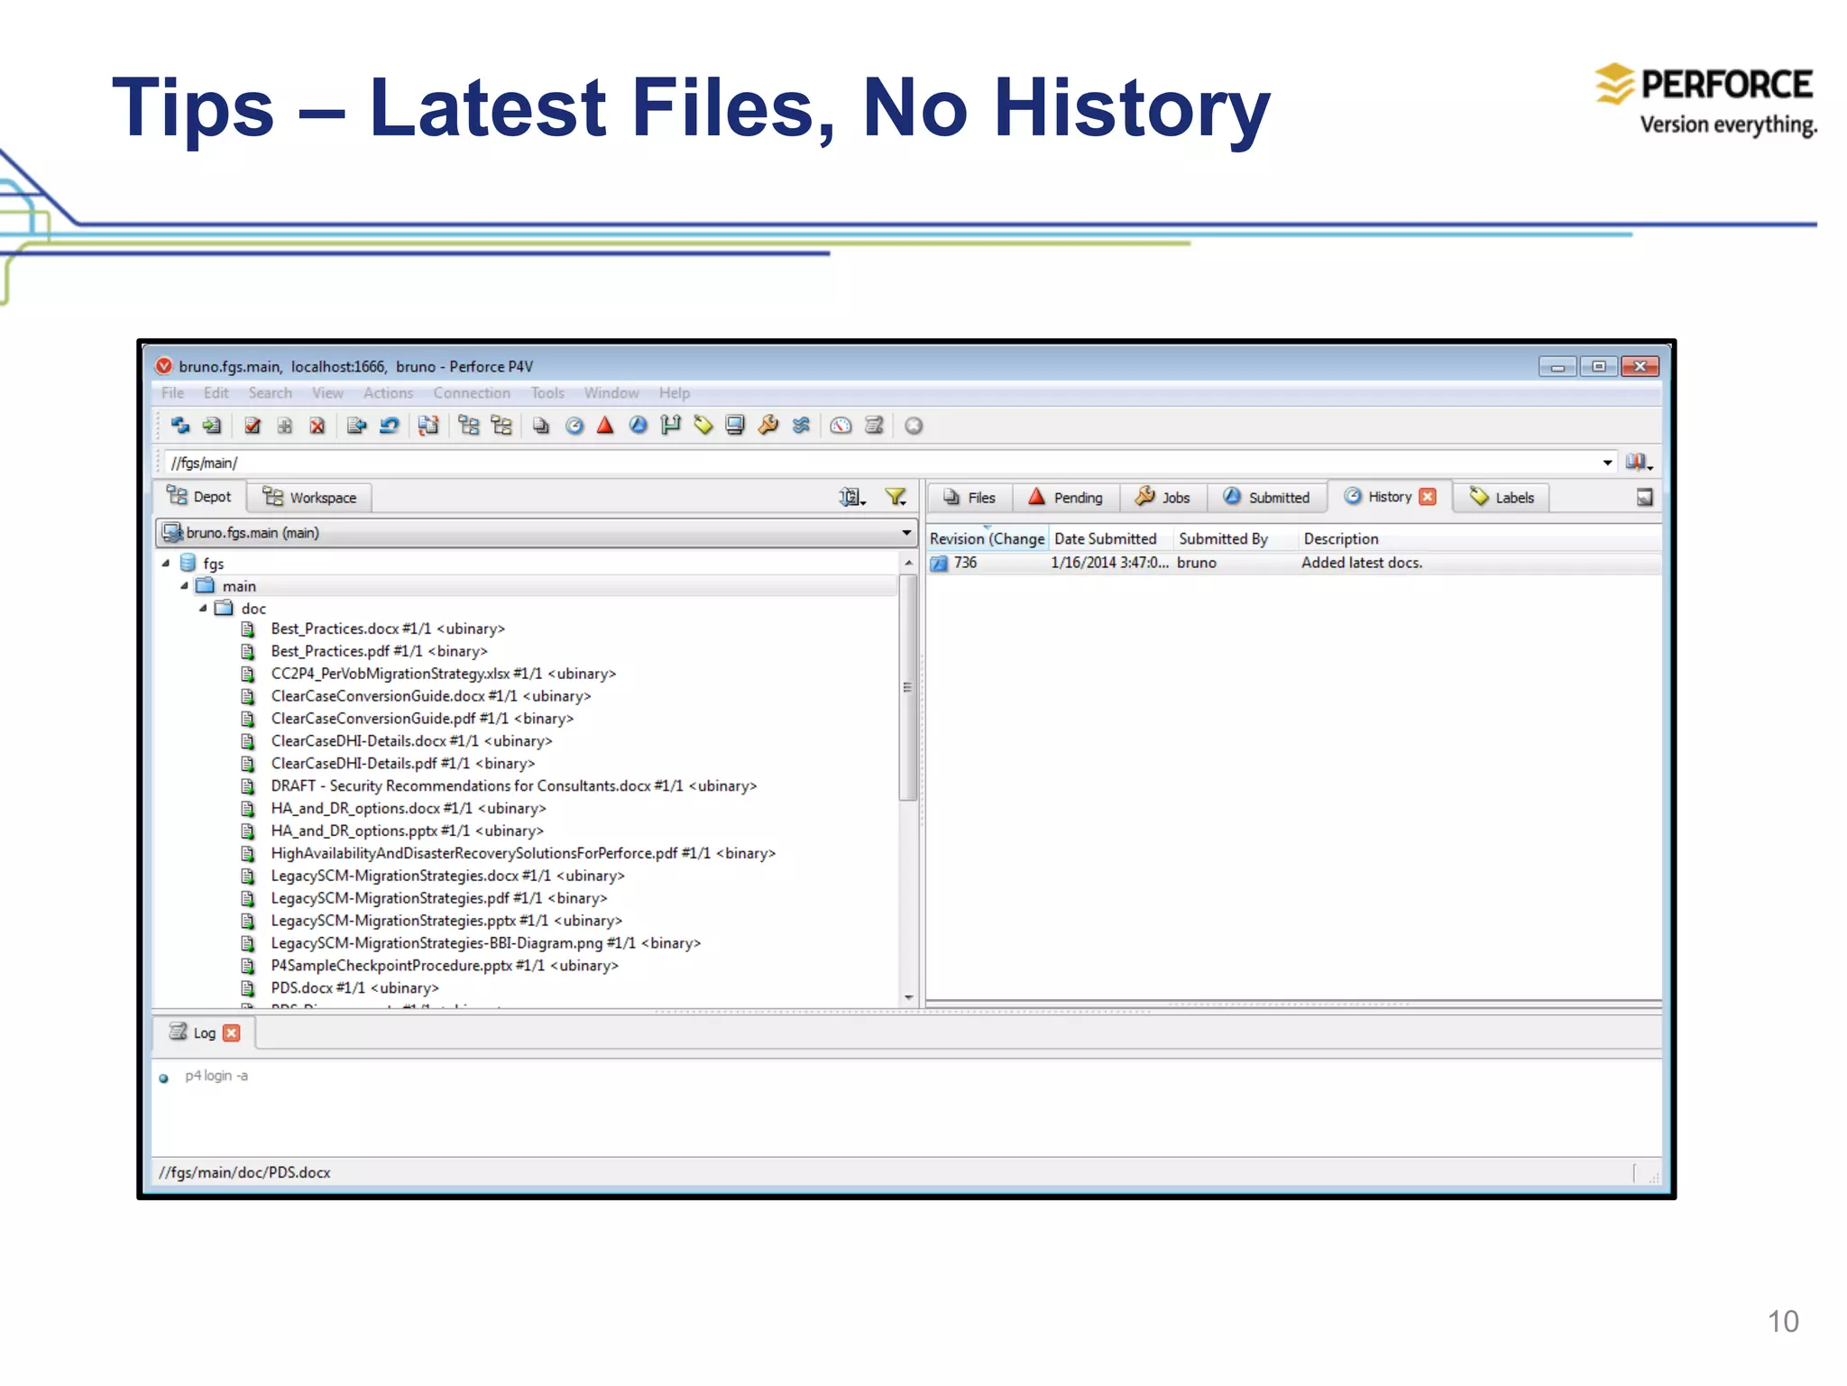Sort by the Description column header
The height and width of the screenshot is (1386, 1847).
1479,539
